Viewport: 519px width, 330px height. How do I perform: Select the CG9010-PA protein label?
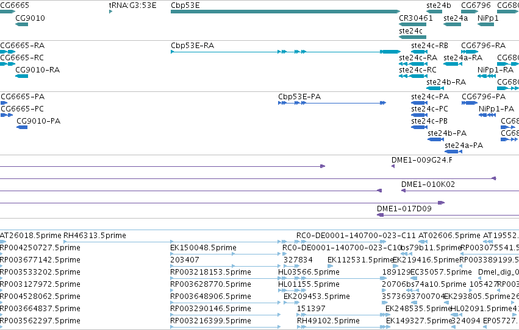point(38,121)
